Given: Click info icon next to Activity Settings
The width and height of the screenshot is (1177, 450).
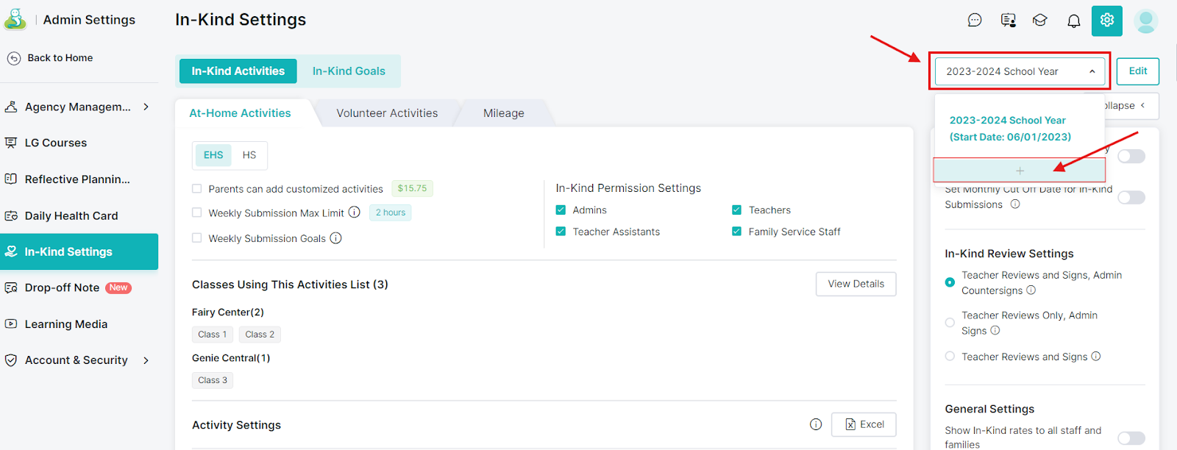Looking at the screenshot, I should click(x=816, y=424).
